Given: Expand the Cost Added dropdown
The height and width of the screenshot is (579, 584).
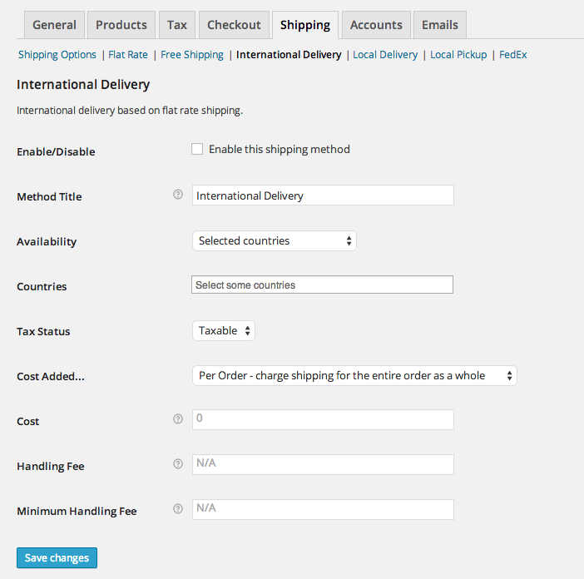Looking at the screenshot, I should [354, 376].
